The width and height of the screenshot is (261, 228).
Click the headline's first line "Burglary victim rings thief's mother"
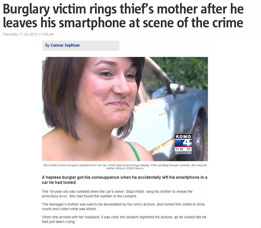(100, 9)
